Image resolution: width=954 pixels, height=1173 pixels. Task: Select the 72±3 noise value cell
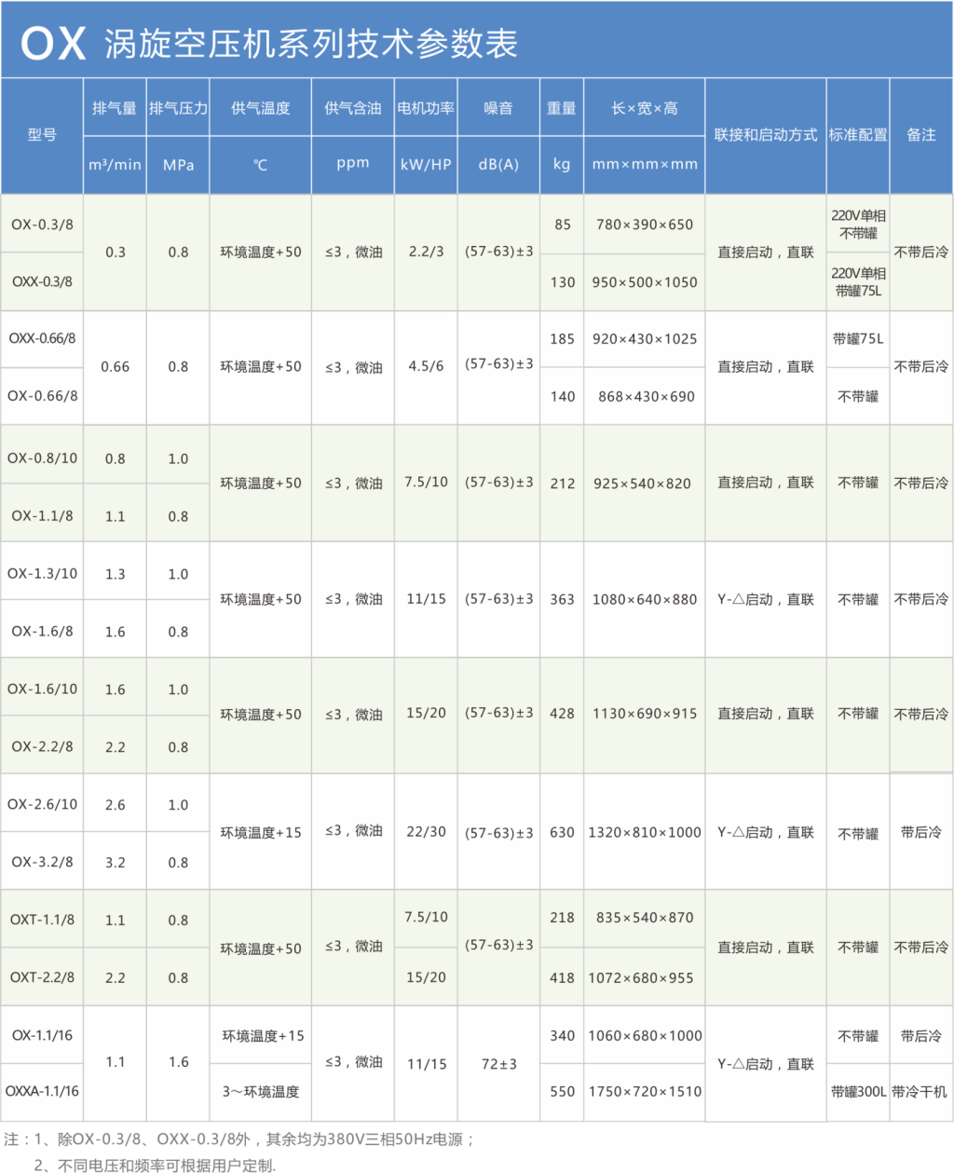(x=499, y=1064)
